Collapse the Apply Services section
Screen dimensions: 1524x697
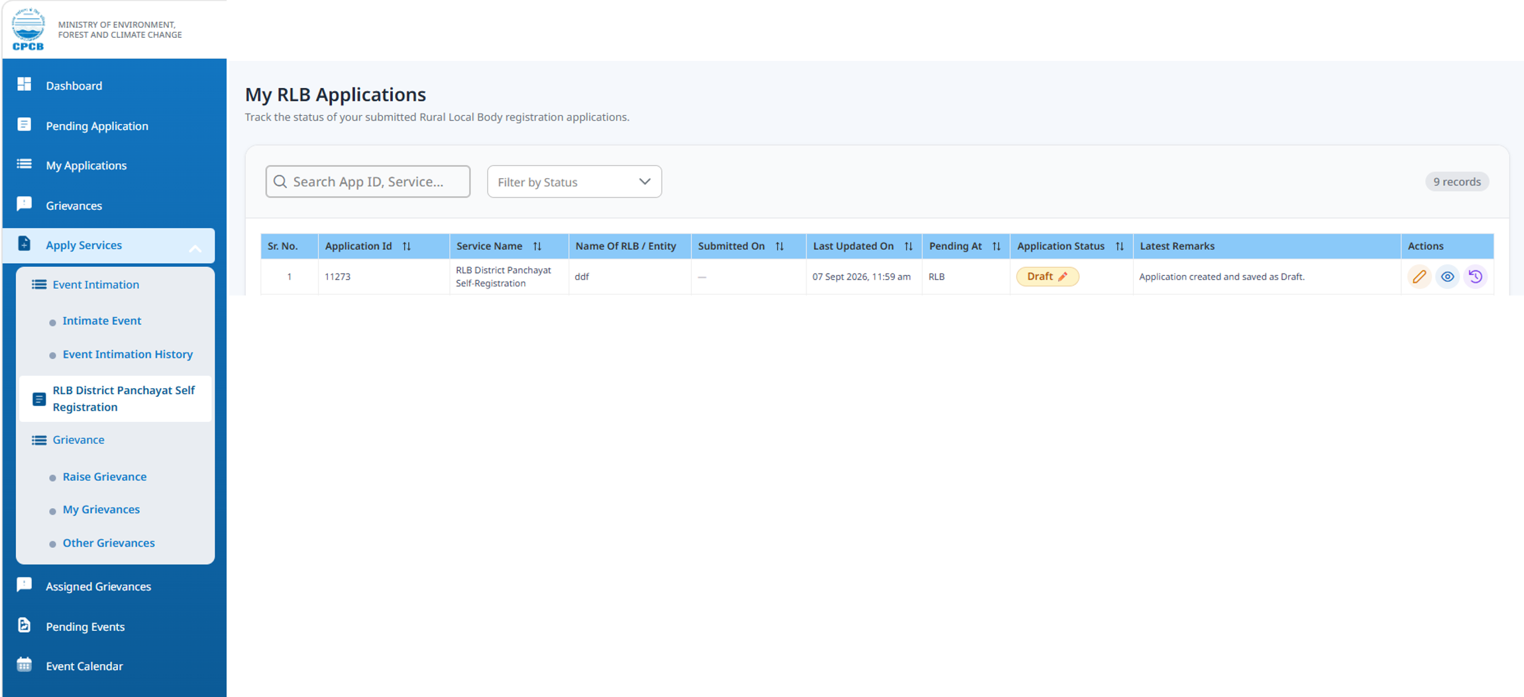(x=195, y=247)
